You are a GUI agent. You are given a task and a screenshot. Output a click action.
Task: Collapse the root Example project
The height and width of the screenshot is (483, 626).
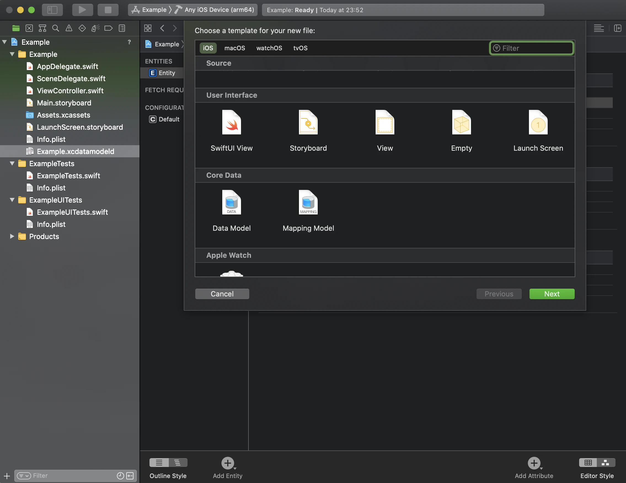pos(5,42)
